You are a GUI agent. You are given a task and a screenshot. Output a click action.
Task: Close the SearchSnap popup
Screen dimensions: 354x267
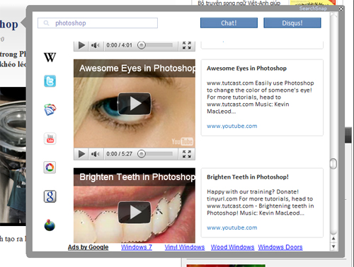(341, 8)
